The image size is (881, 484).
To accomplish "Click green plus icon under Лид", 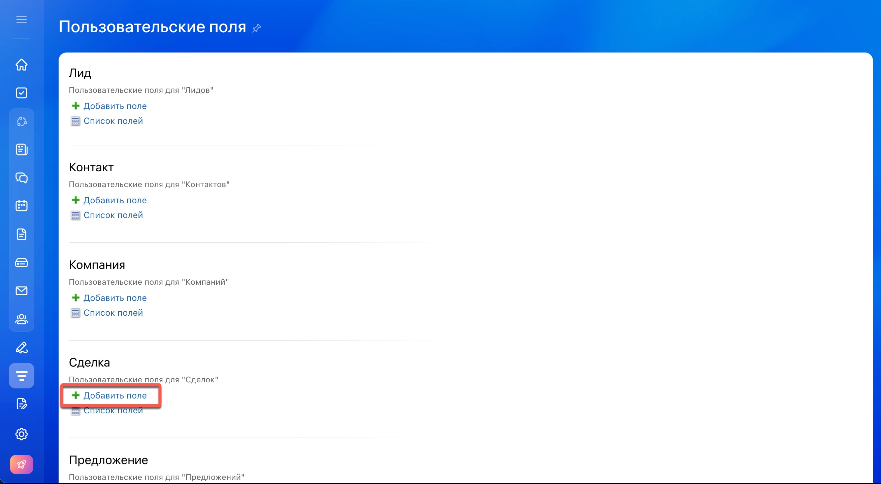I will click(75, 106).
